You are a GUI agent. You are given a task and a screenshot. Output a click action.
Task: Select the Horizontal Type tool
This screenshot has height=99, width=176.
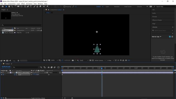[x=31, y=7]
